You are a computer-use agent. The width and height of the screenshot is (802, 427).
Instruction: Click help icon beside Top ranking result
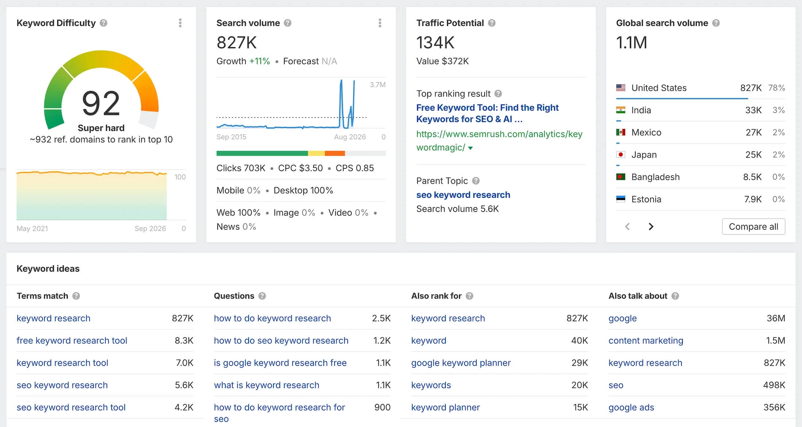tap(498, 94)
